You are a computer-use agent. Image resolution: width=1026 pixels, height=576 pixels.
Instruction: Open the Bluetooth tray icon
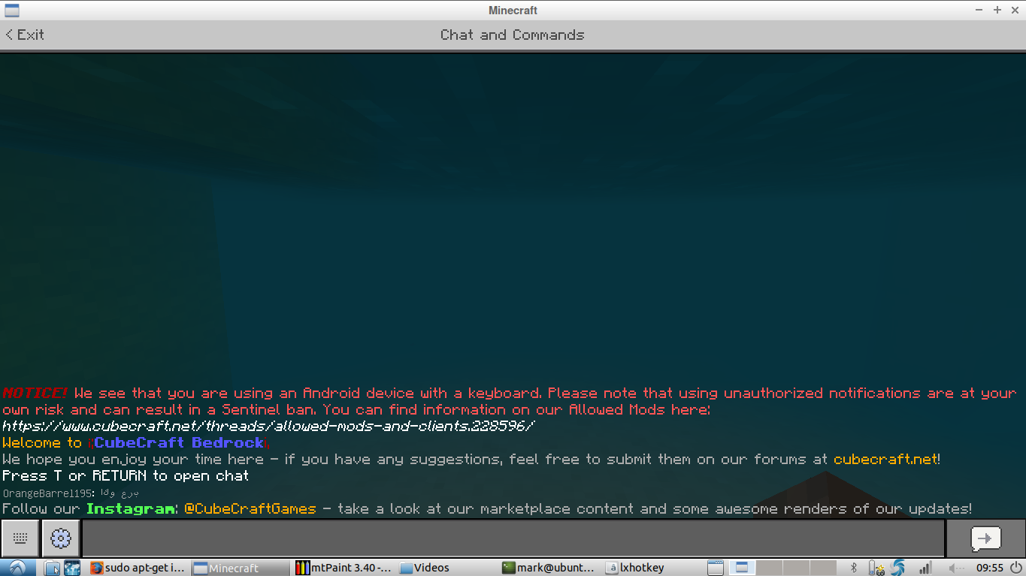(x=854, y=568)
